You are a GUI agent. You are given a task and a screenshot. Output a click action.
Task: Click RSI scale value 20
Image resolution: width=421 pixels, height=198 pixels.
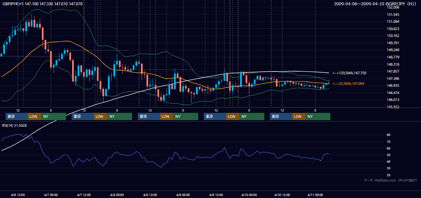point(389,175)
